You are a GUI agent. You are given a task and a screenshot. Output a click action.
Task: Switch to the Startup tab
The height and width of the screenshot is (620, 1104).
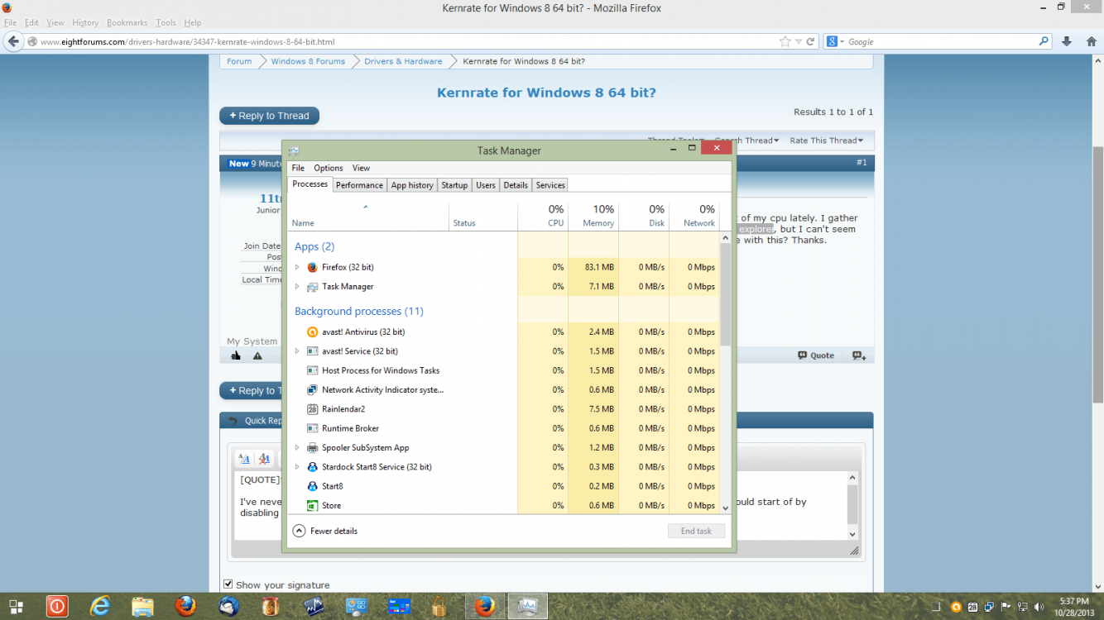point(454,185)
